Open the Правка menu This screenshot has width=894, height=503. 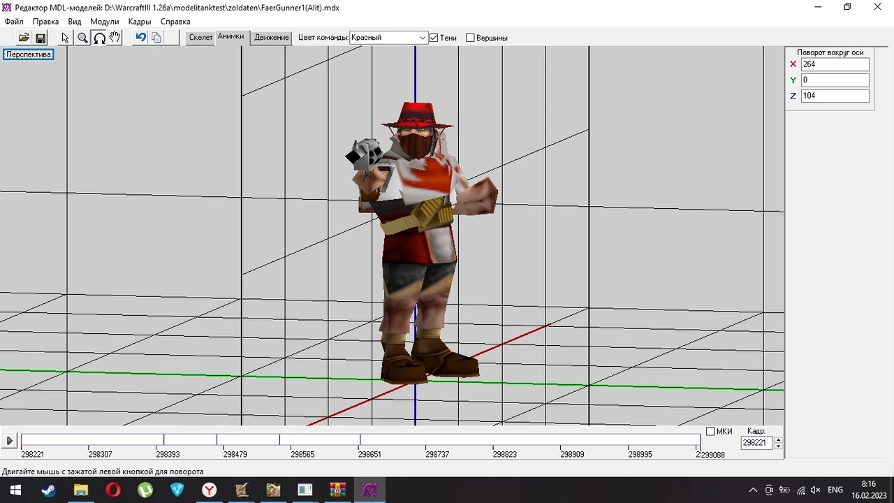[46, 22]
